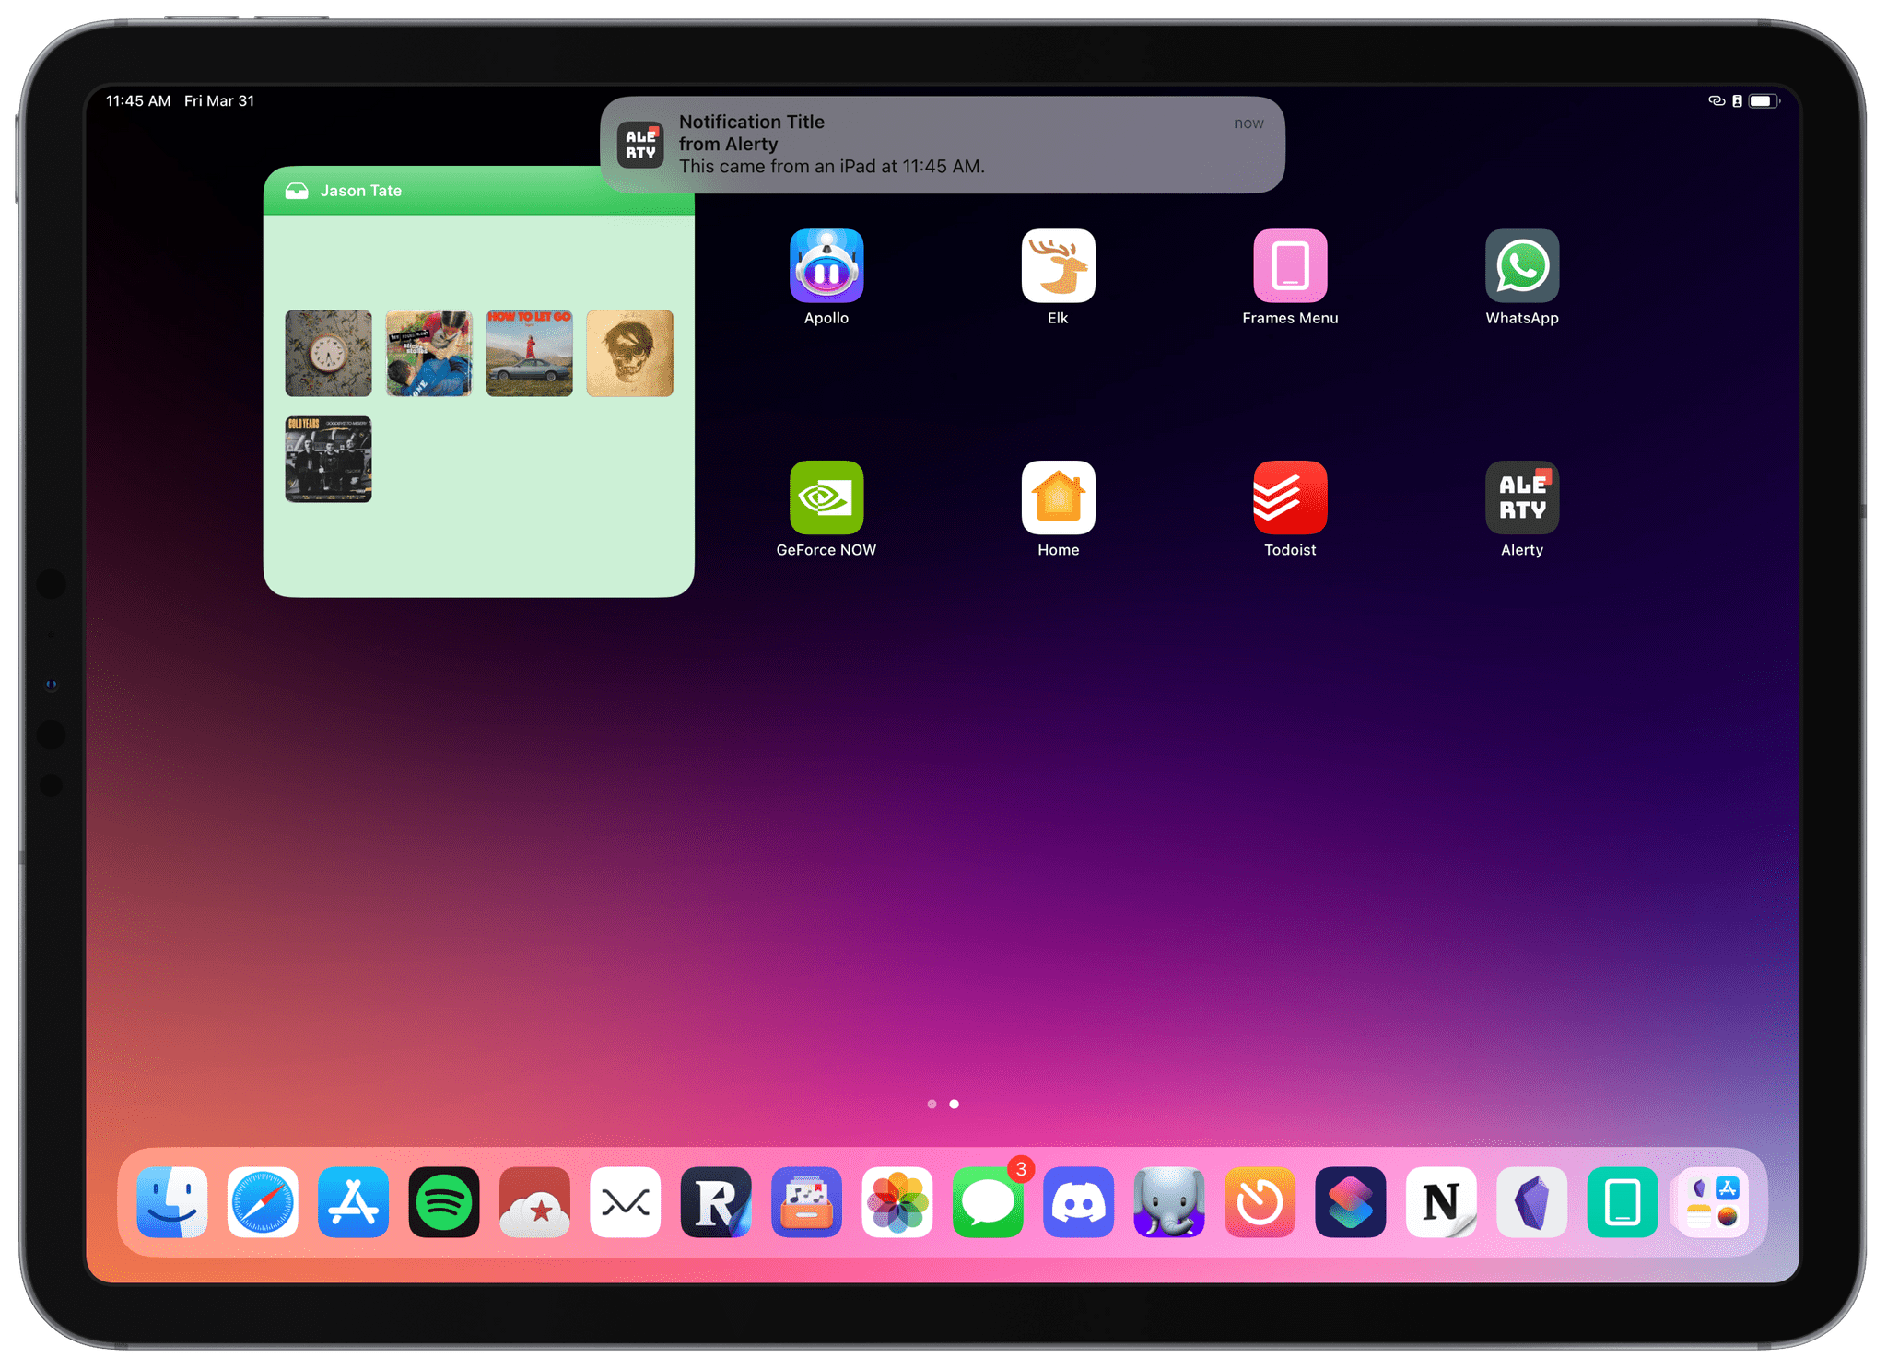Open the elephant icon app in dock
This screenshot has width=1887, height=1369.
click(x=1169, y=1202)
